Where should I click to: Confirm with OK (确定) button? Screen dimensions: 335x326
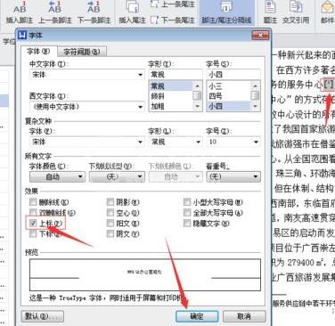(x=197, y=316)
